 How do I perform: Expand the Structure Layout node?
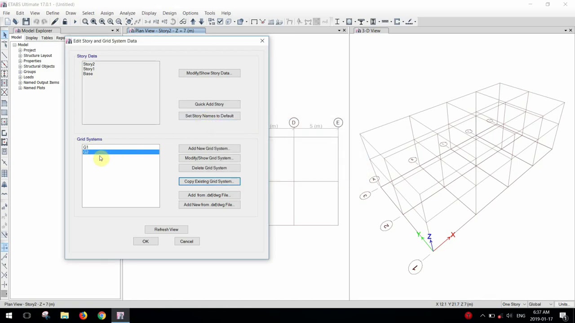tap(20, 56)
